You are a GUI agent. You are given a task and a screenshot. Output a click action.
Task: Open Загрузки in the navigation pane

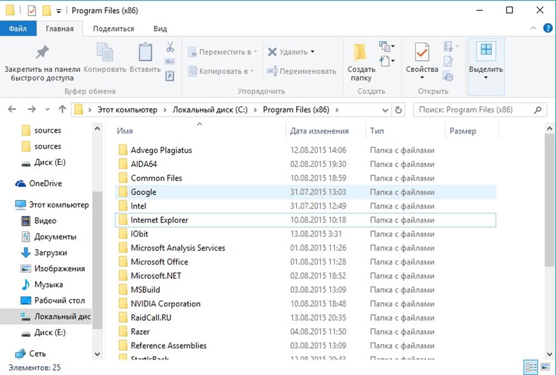click(44, 253)
